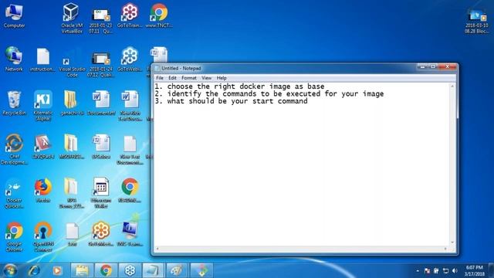Select the Computer desktop icon
This screenshot has height=278, width=494.
click(14, 16)
